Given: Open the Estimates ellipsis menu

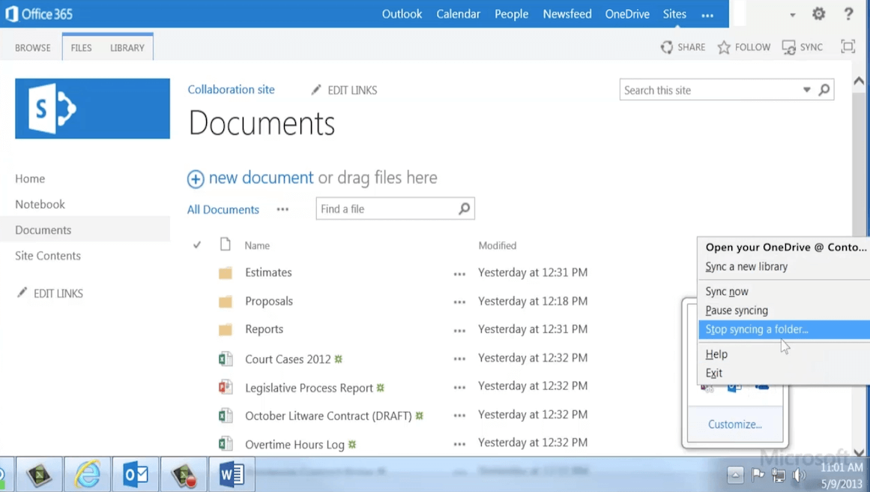Looking at the screenshot, I should pyautogui.click(x=459, y=274).
